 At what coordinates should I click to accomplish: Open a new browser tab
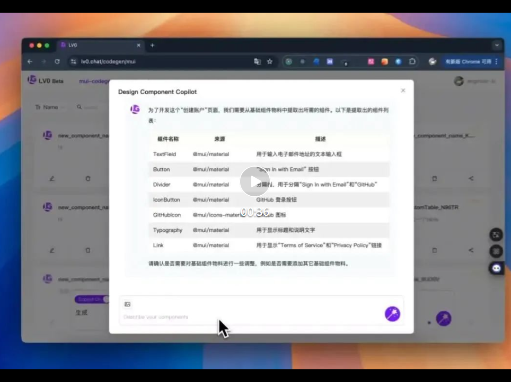tap(152, 45)
